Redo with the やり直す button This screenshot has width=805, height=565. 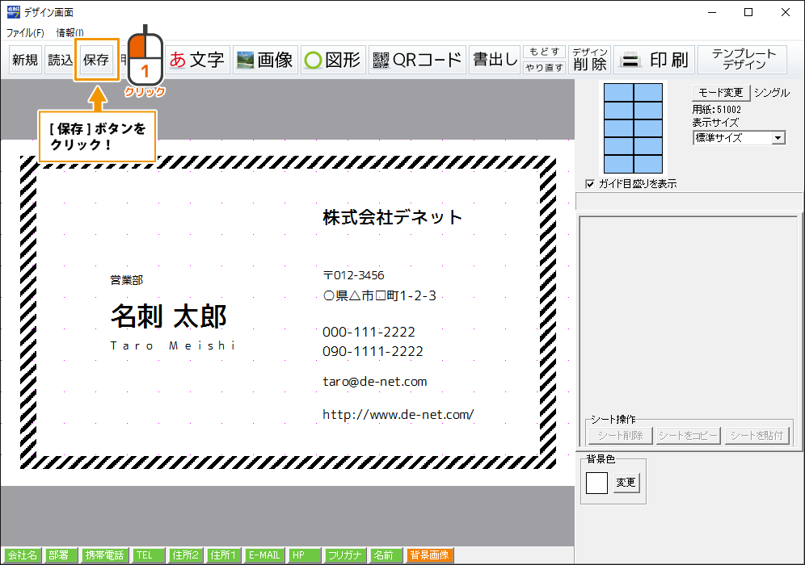click(544, 67)
